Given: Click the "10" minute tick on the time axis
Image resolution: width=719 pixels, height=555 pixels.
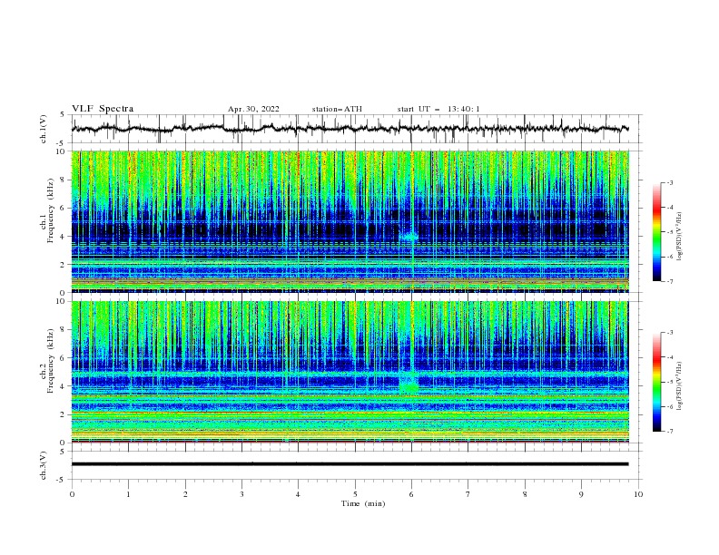Looking at the screenshot, I should pyautogui.click(x=638, y=494).
